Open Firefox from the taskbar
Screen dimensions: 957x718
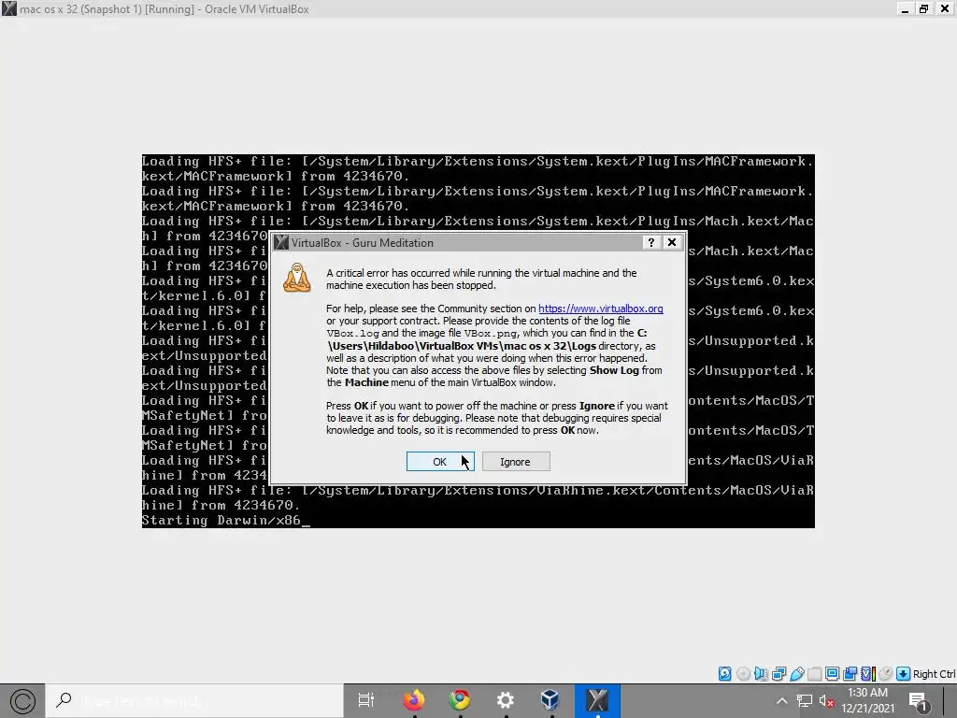click(414, 700)
